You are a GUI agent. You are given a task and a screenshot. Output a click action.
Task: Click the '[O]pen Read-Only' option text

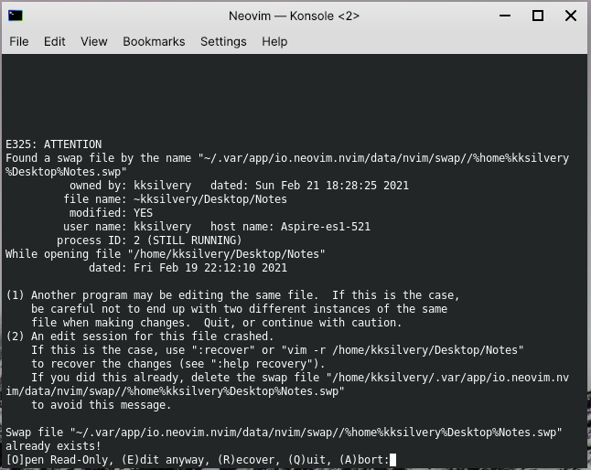pyautogui.click(x=59, y=460)
